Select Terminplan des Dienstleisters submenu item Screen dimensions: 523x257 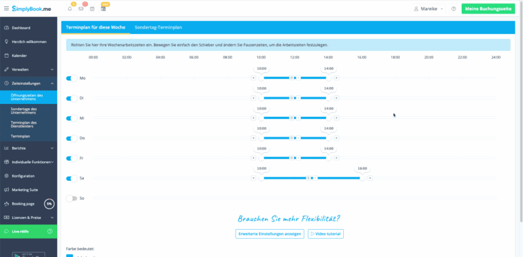[x=29, y=124]
